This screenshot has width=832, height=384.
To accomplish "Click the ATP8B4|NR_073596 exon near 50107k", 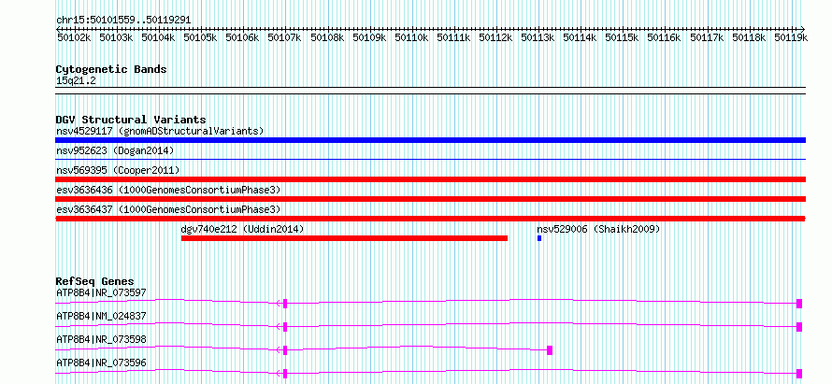I will click(285, 374).
